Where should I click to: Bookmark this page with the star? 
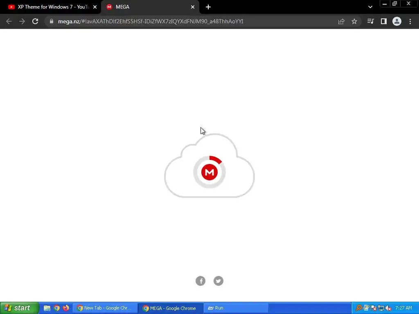click(x=354, y=21)
